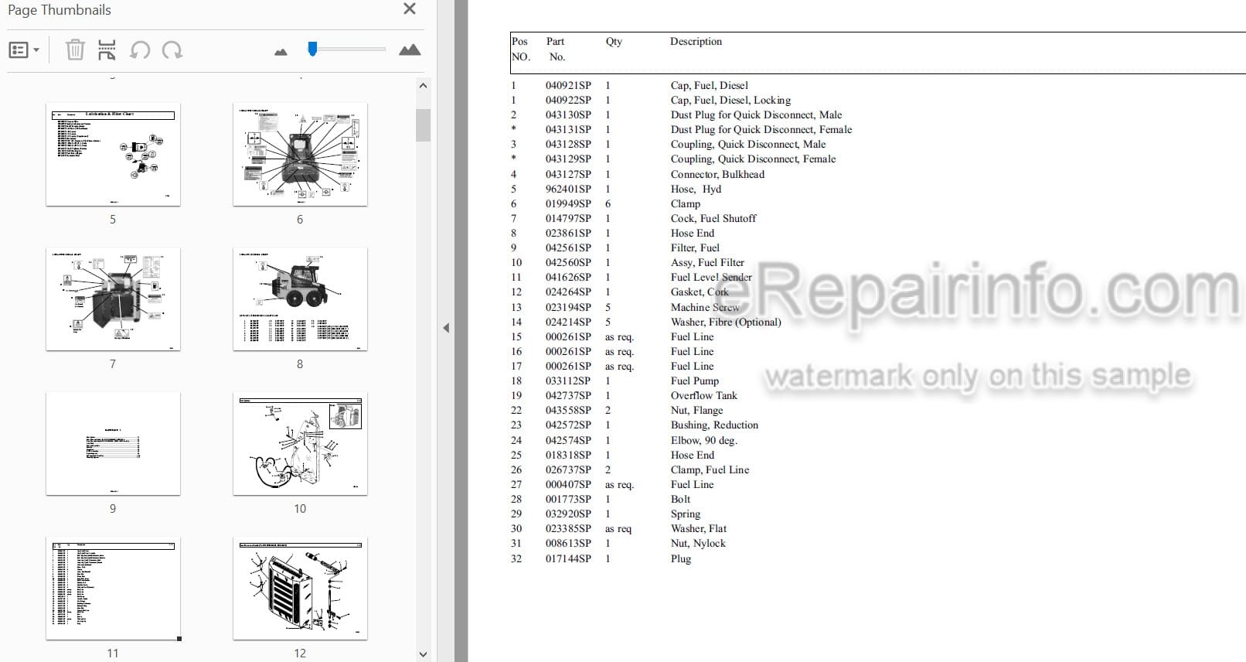This screenshot has width=1246, height=662.
Task: Open the thumbnail options dropdown menu
Action: pyautogui.click(x=24, y=50)
